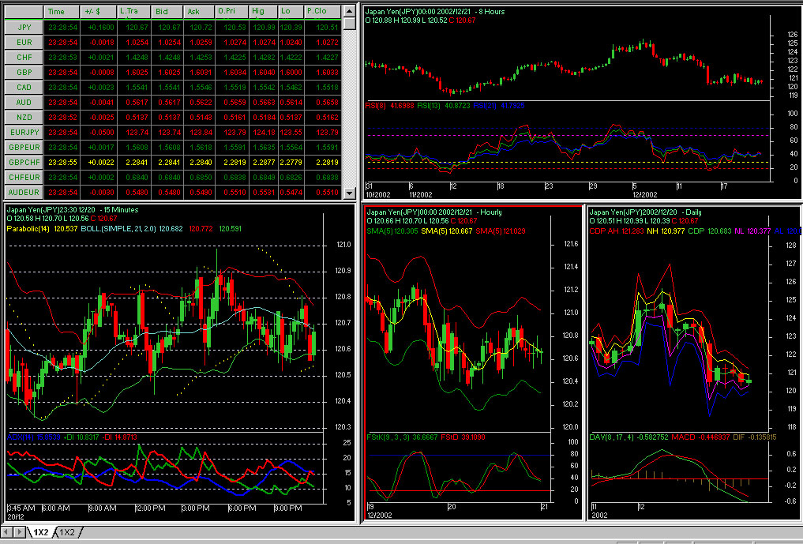The width and height of the screenshot is (803, 544).
Task: Click the quote table scroll-up arrow
Action: tap(347, 12)
